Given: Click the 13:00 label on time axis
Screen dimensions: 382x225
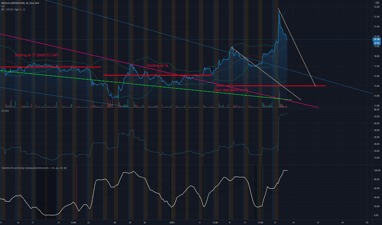Looking at the screenshot, I should tap(260, 223).
